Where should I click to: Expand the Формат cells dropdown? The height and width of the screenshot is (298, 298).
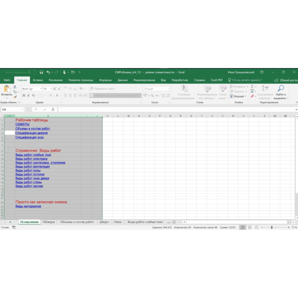238,96
